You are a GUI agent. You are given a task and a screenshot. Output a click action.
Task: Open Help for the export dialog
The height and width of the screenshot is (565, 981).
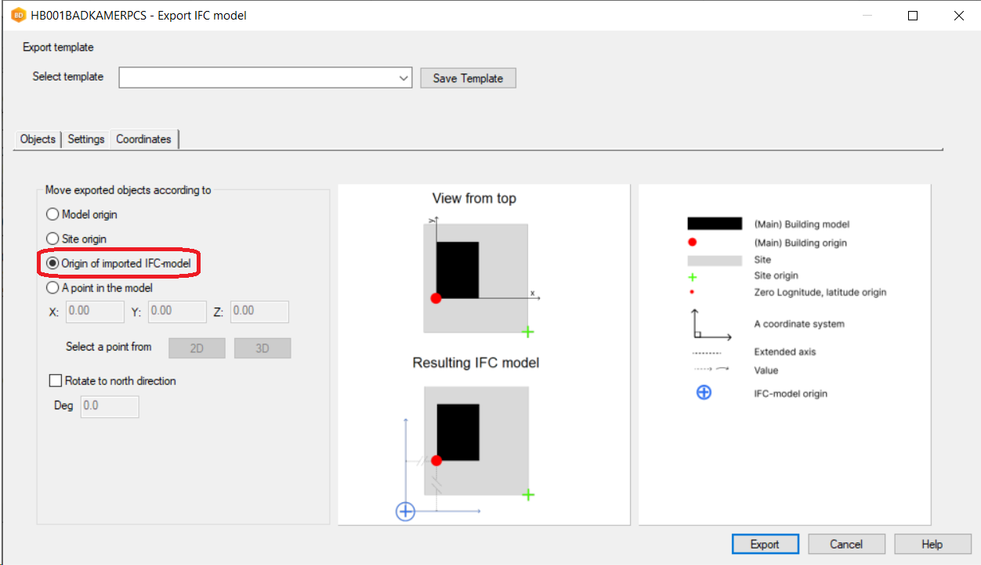coord(932,544)
